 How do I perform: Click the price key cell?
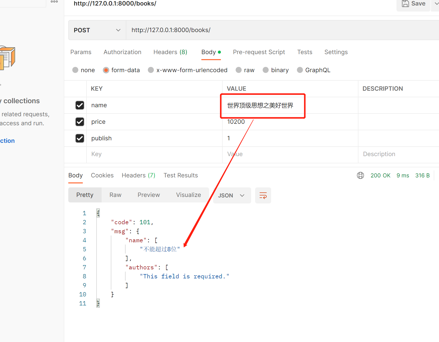pos(154,122)
